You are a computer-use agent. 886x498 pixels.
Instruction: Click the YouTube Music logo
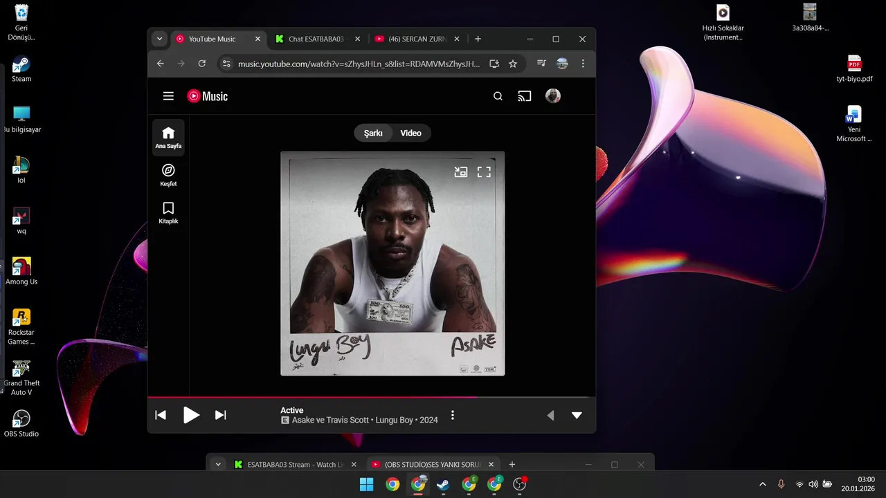(208, 96)
